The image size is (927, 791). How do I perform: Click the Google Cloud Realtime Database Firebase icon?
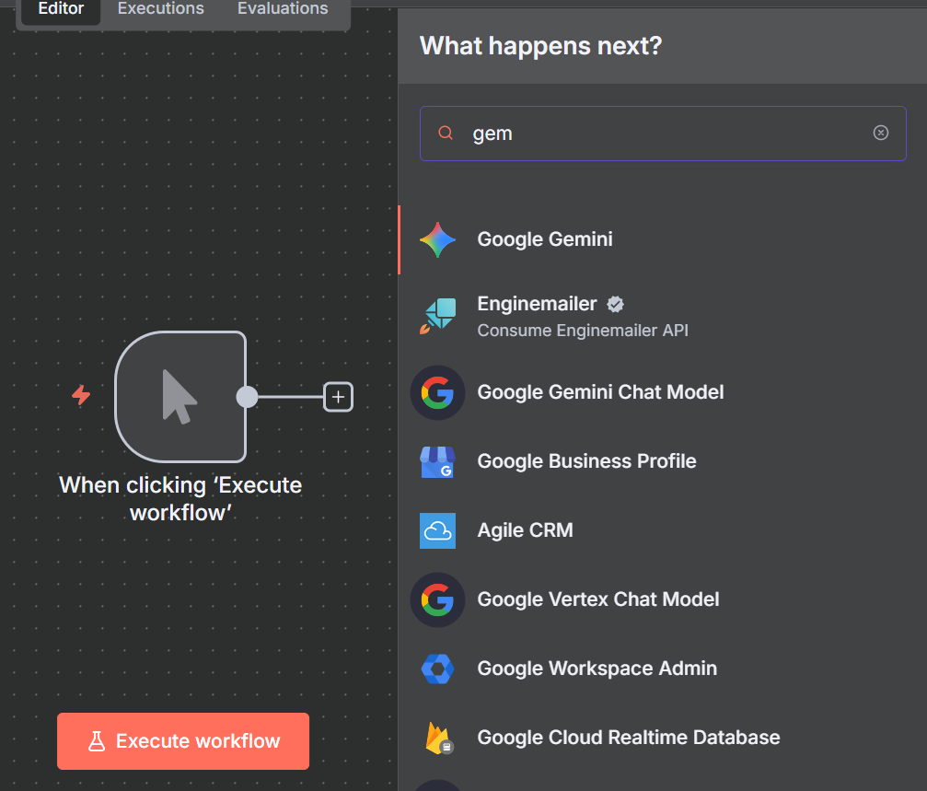pos(439,739)
